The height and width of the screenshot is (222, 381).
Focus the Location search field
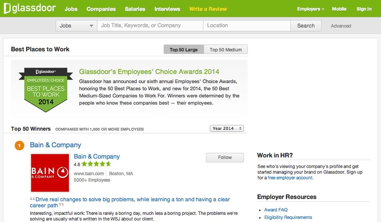pos(247,26)
